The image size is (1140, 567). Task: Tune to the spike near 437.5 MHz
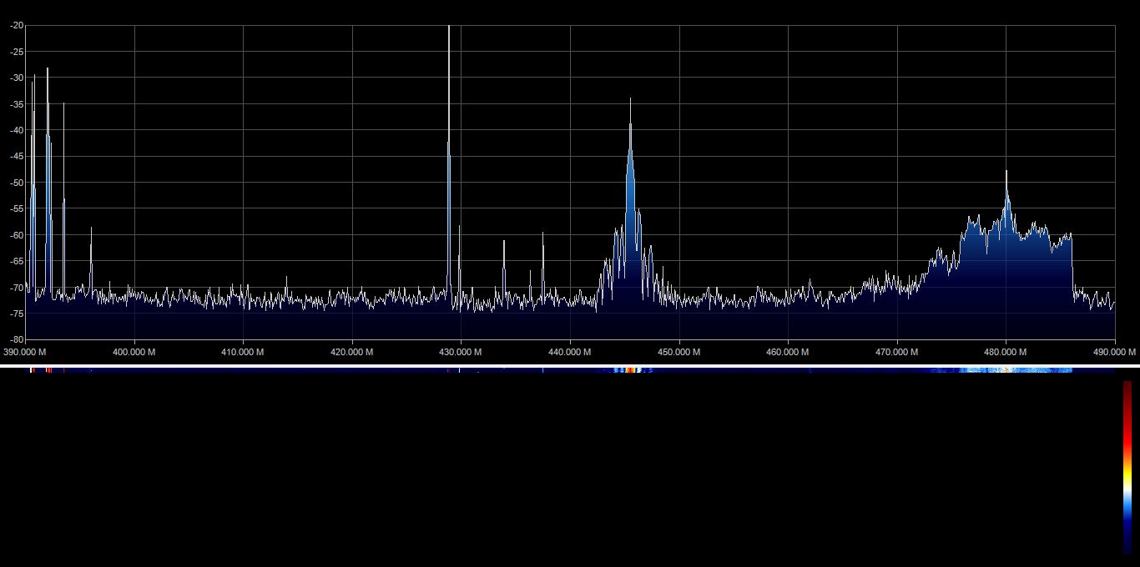(543, 263)
